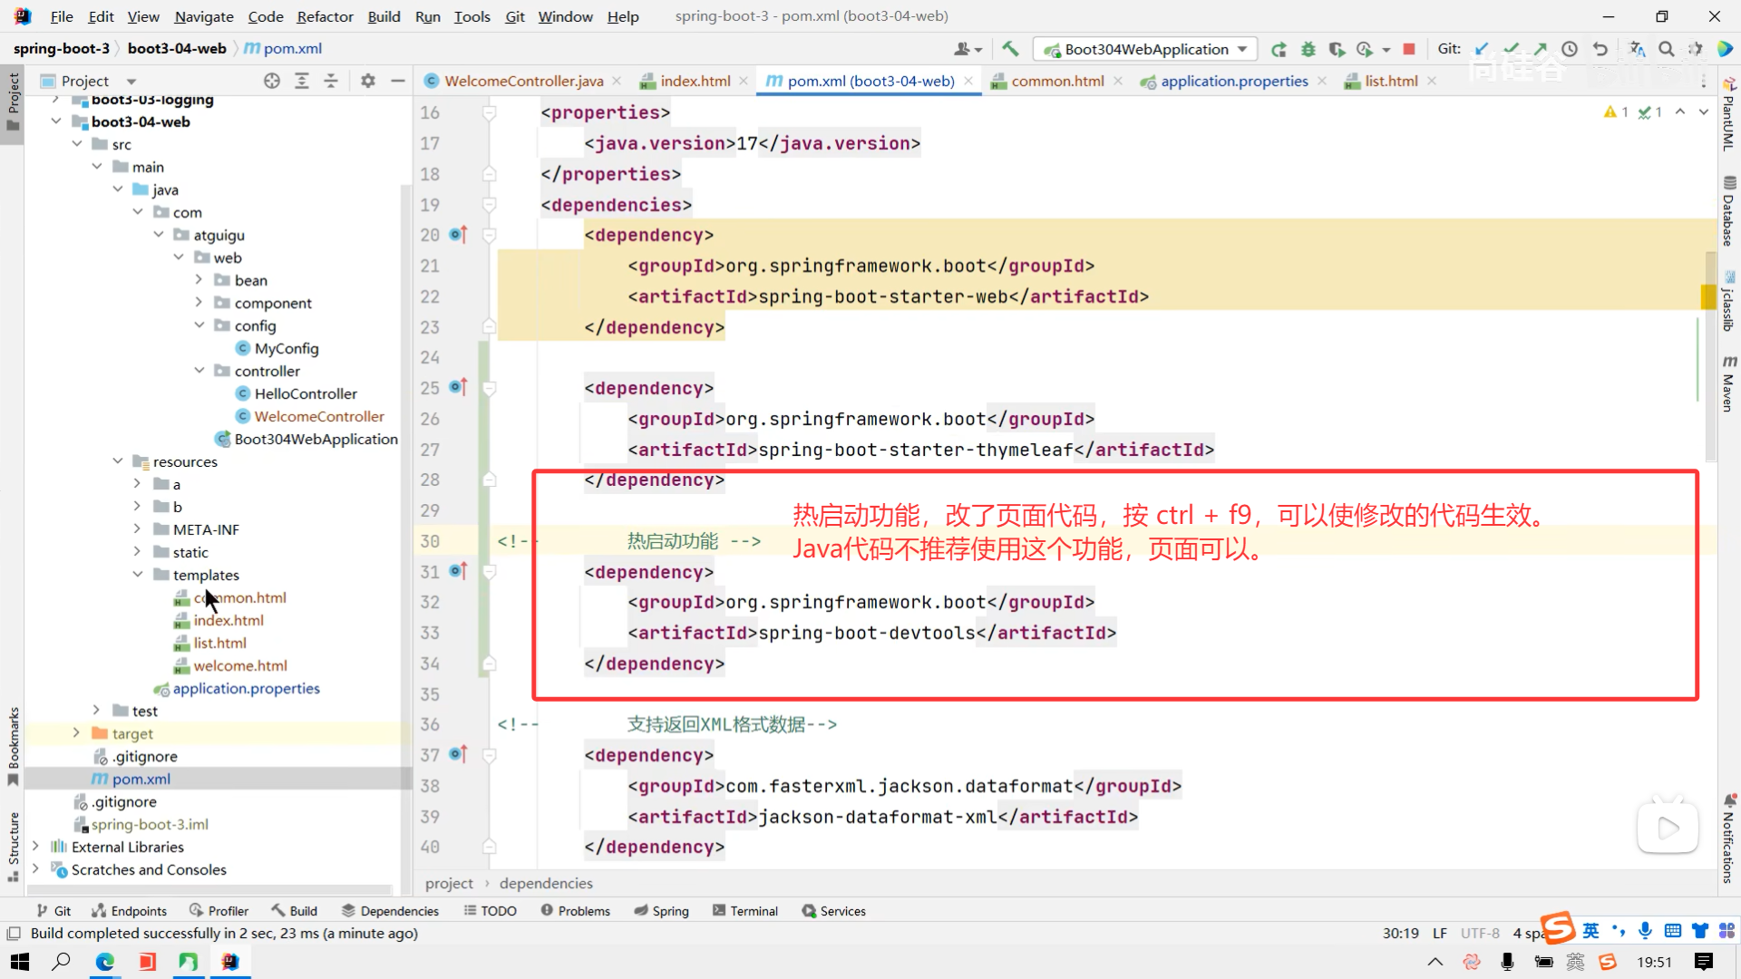Open the Terminal tool window button
This screenshot has height=979, width=1741.
click(x=745, y=911)
